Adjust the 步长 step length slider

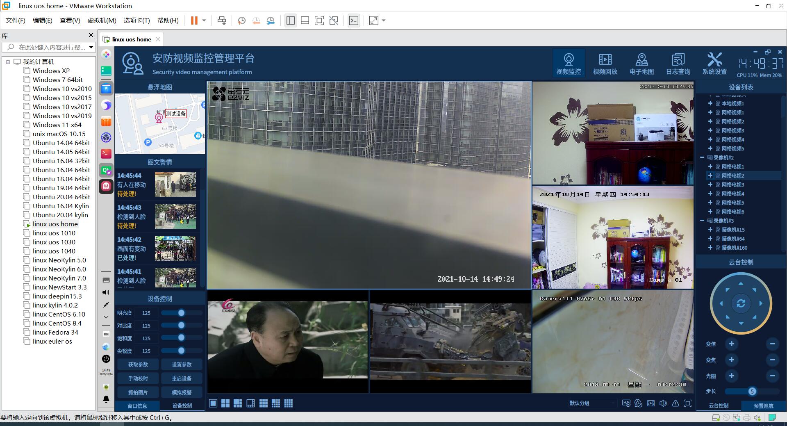[752, 391]
